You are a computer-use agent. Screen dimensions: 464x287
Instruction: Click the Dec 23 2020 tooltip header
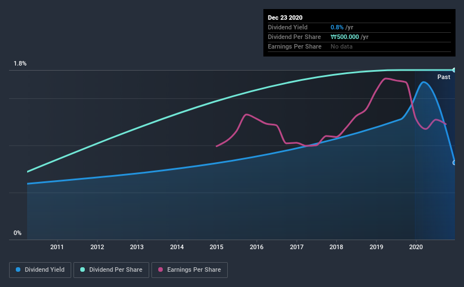[x=285, y=18]
